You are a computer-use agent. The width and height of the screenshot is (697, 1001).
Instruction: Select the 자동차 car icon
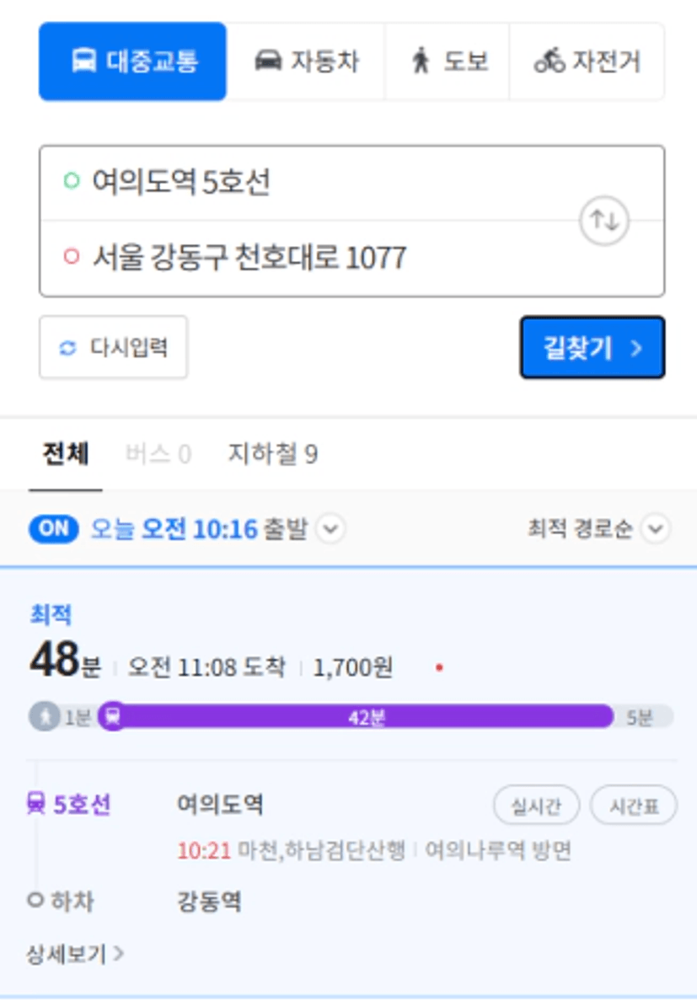click(x=268, y=62)
